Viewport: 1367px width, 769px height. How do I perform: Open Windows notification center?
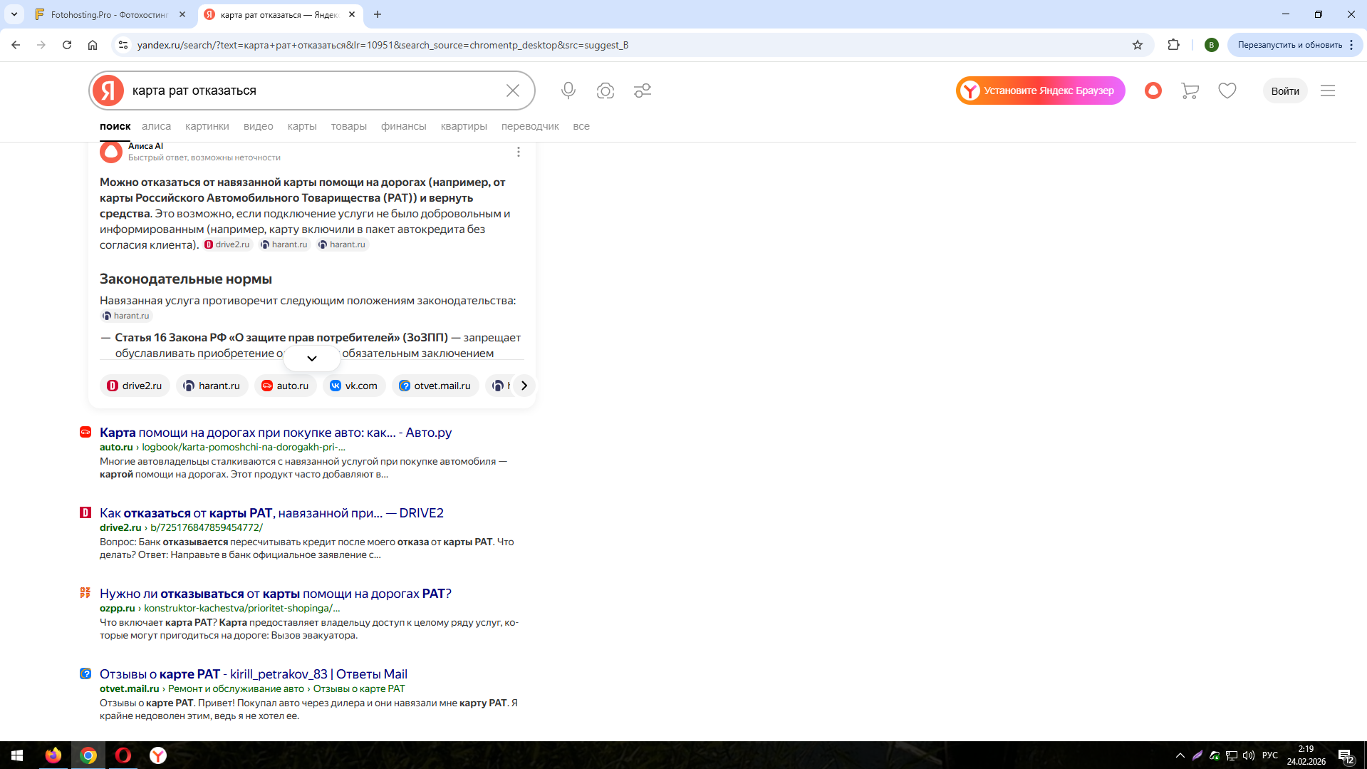[1346, 755]
